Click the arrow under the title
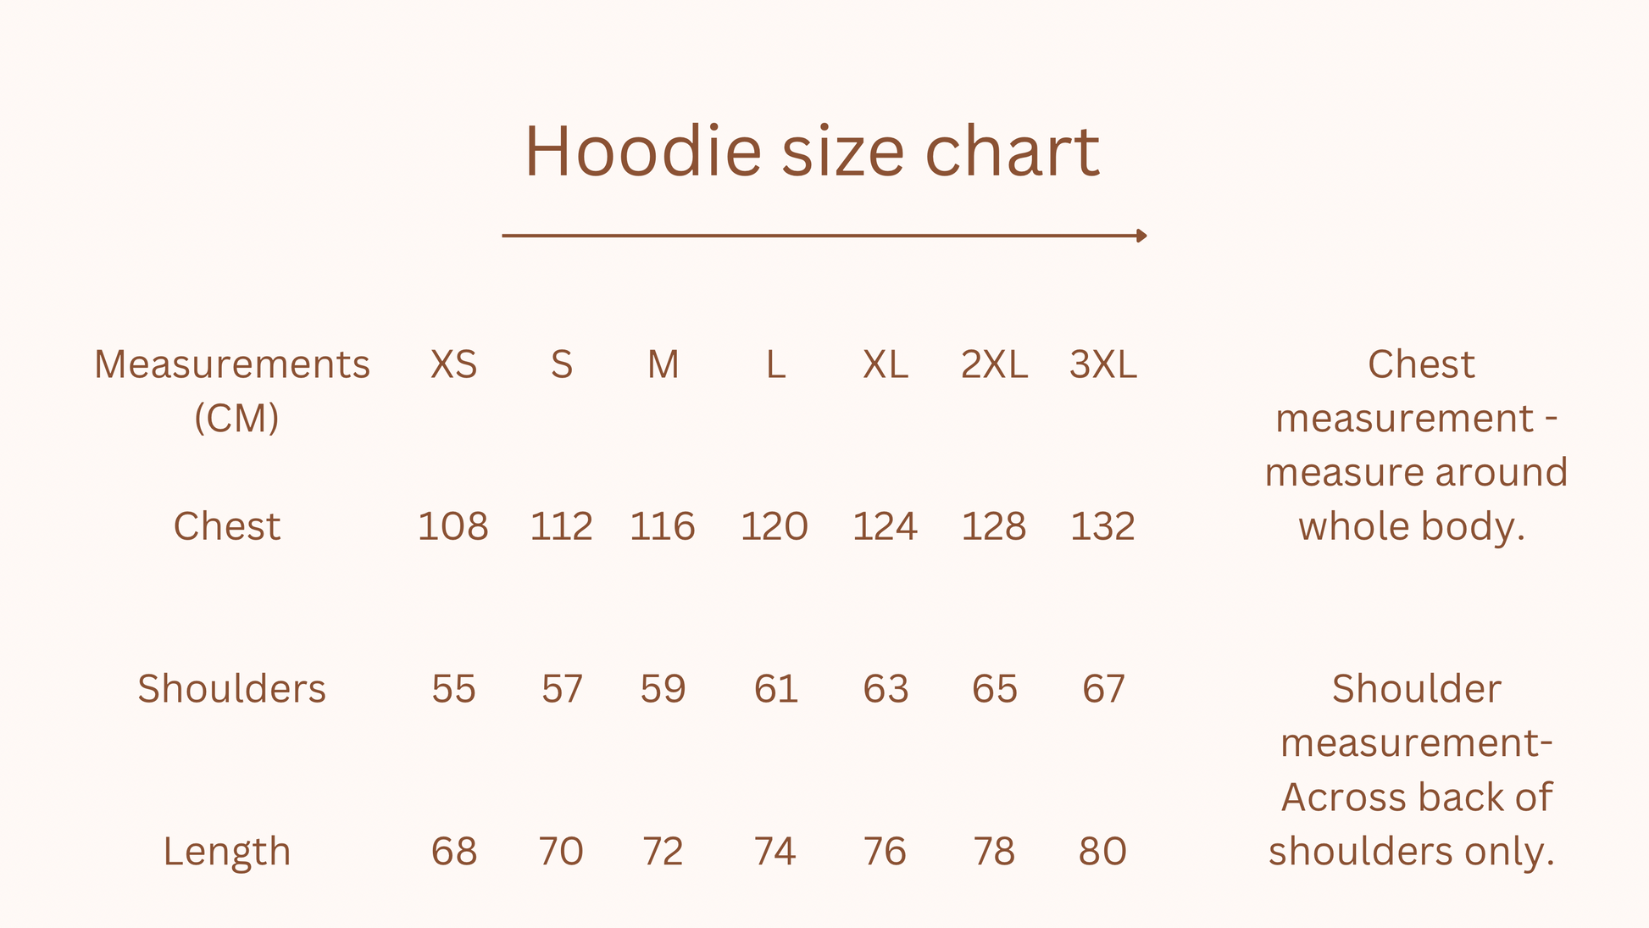 click(824, 236)
